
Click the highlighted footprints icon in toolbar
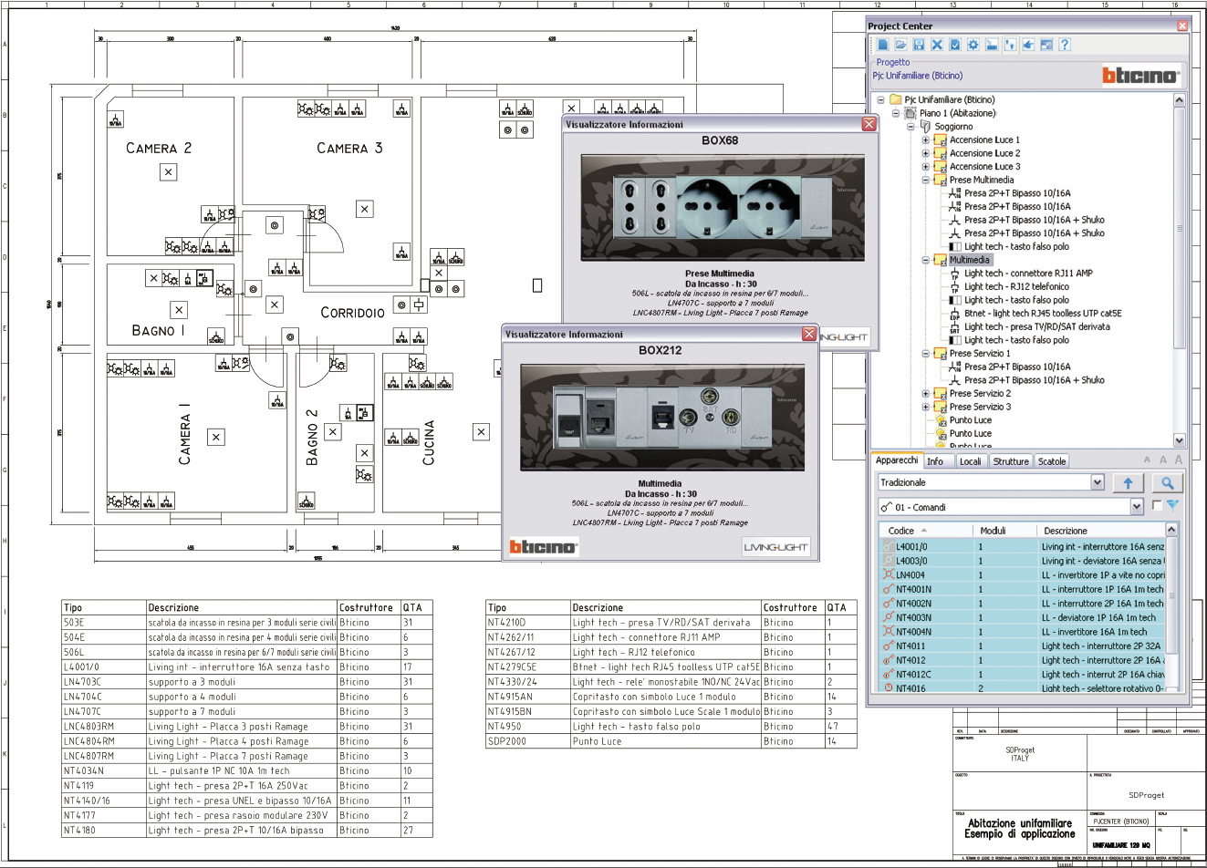pos(1010,45)
